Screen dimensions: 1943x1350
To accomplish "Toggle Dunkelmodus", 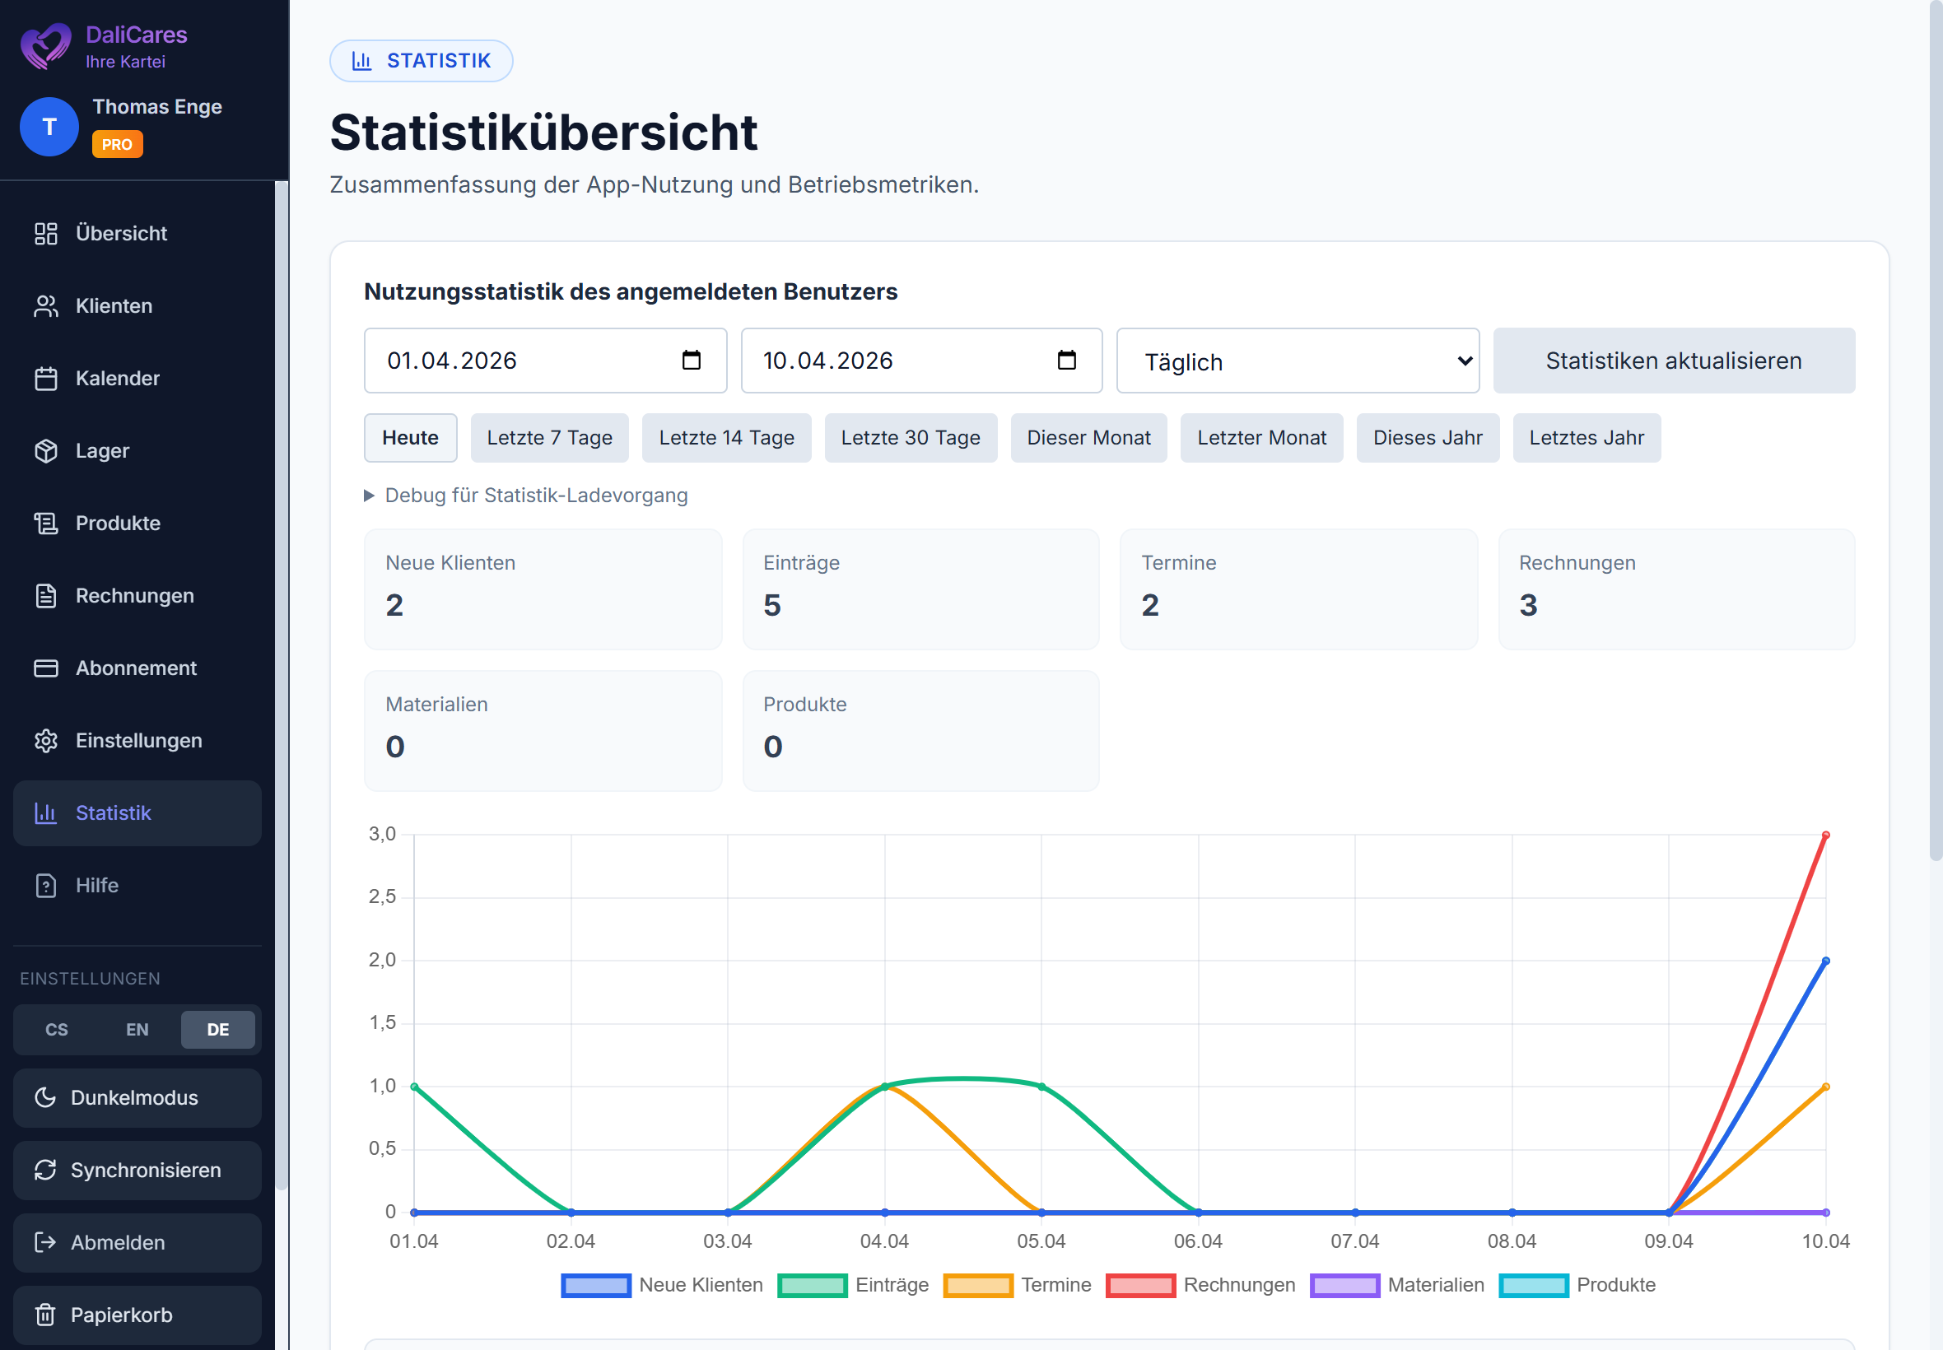I will point(135,1097).
